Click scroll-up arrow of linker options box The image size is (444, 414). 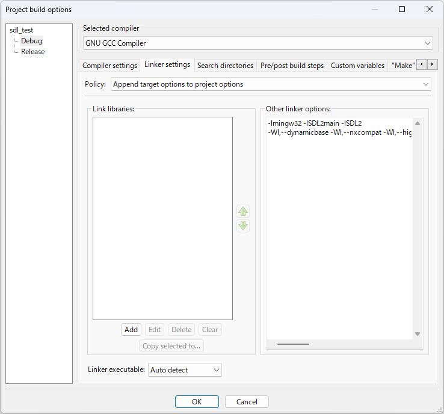pyautogui.click(x=418, y=123)
